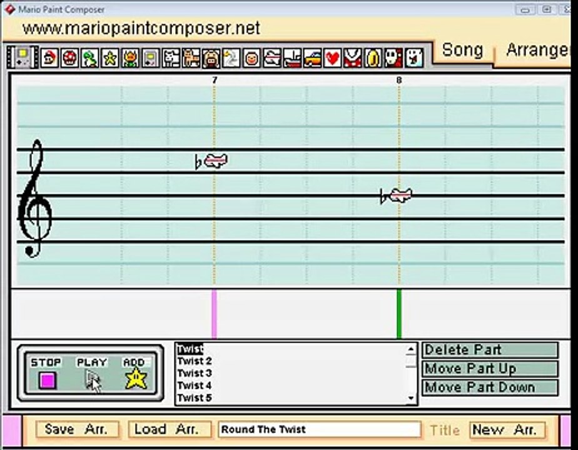The width and height of the screenshot is (578, 450).
Task: Select 'Twist 5' in the parts list
Action: tap(195, 398)
